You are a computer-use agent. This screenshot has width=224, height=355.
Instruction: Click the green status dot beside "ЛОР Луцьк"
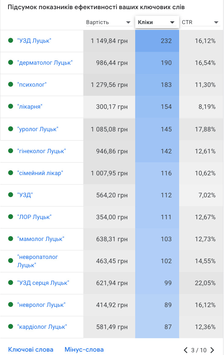(x=11, y=217)
